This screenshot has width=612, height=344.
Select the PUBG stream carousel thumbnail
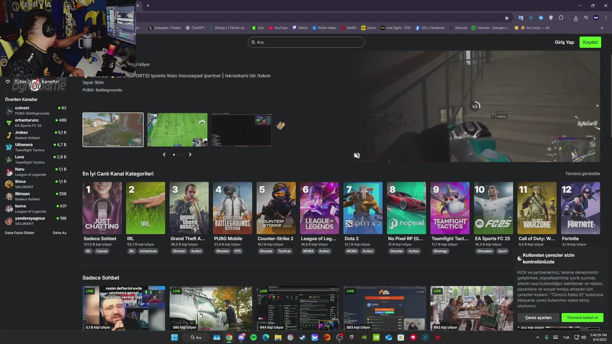pyautogui.click(x=113, y=129)
